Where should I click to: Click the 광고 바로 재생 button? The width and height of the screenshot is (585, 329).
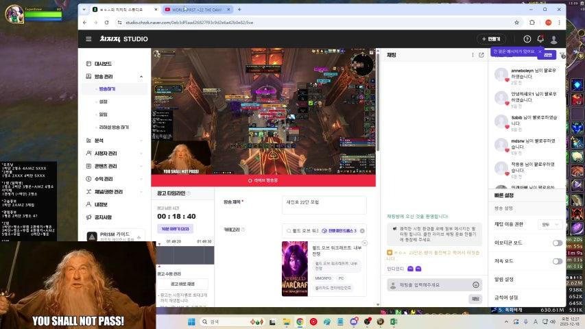182,284
